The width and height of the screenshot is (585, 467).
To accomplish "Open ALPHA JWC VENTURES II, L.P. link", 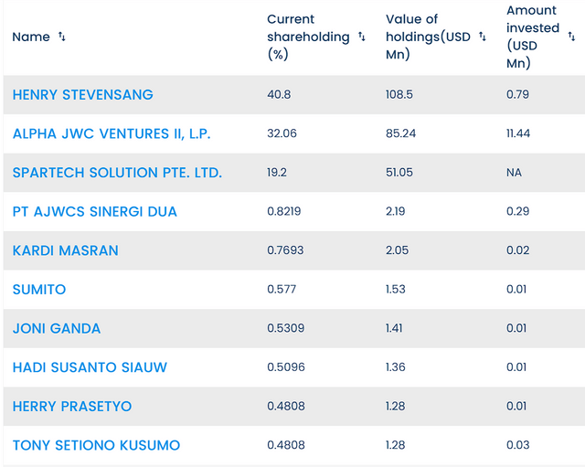I will tap(112, 133).
